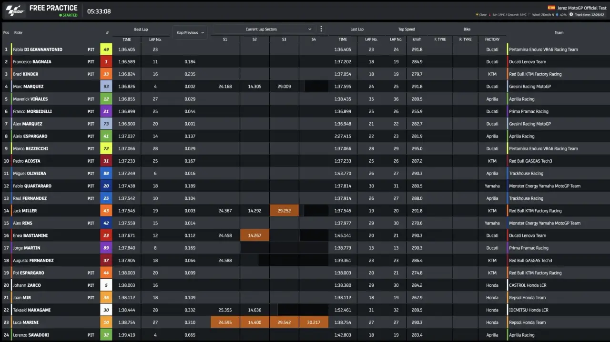The width and height of the screenshot is (610, 342).
Task: Select rider Enea BASTIANINI
Action: tap(30, 235)
